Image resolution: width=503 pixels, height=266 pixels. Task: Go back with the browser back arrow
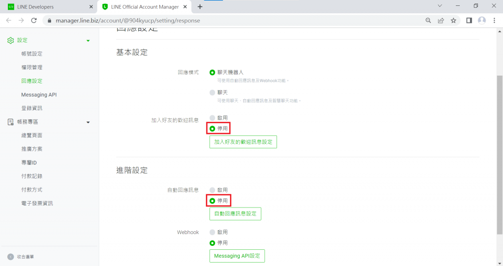pos(9,21)
